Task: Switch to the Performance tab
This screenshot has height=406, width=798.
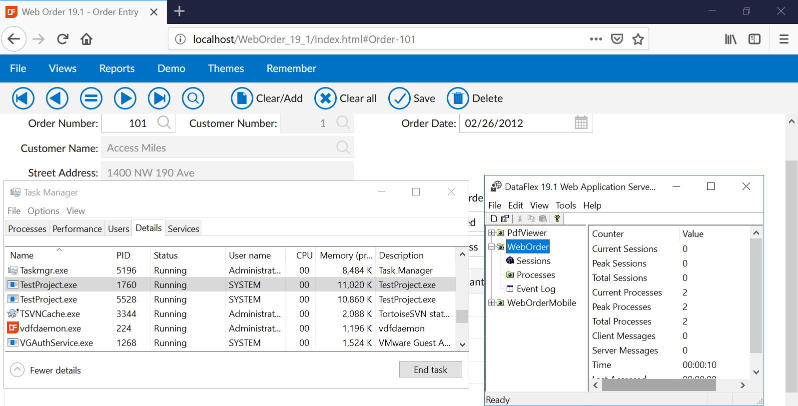Action: [x=77, y=228]
